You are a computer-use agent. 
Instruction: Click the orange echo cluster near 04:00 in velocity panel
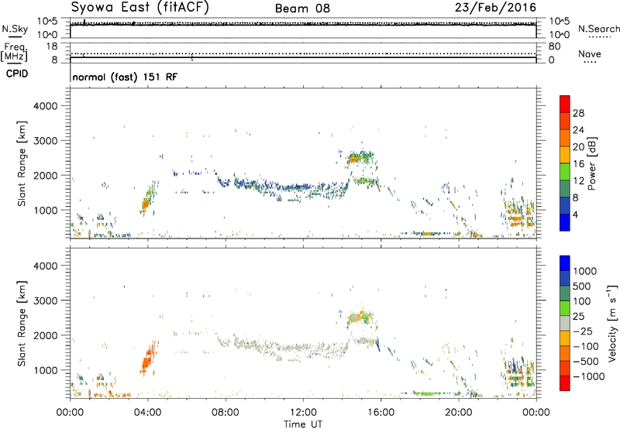click(148, 359)
